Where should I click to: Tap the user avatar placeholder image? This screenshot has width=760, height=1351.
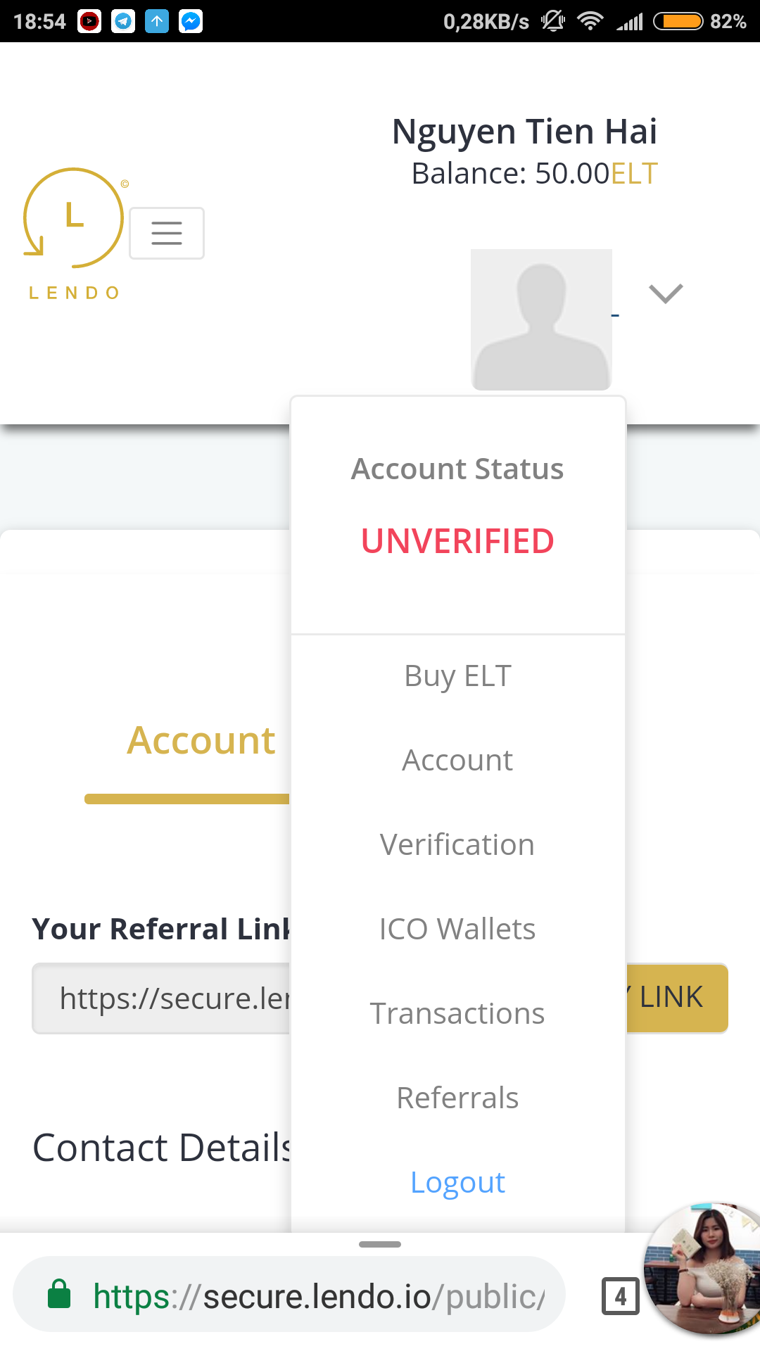[541, 319]
